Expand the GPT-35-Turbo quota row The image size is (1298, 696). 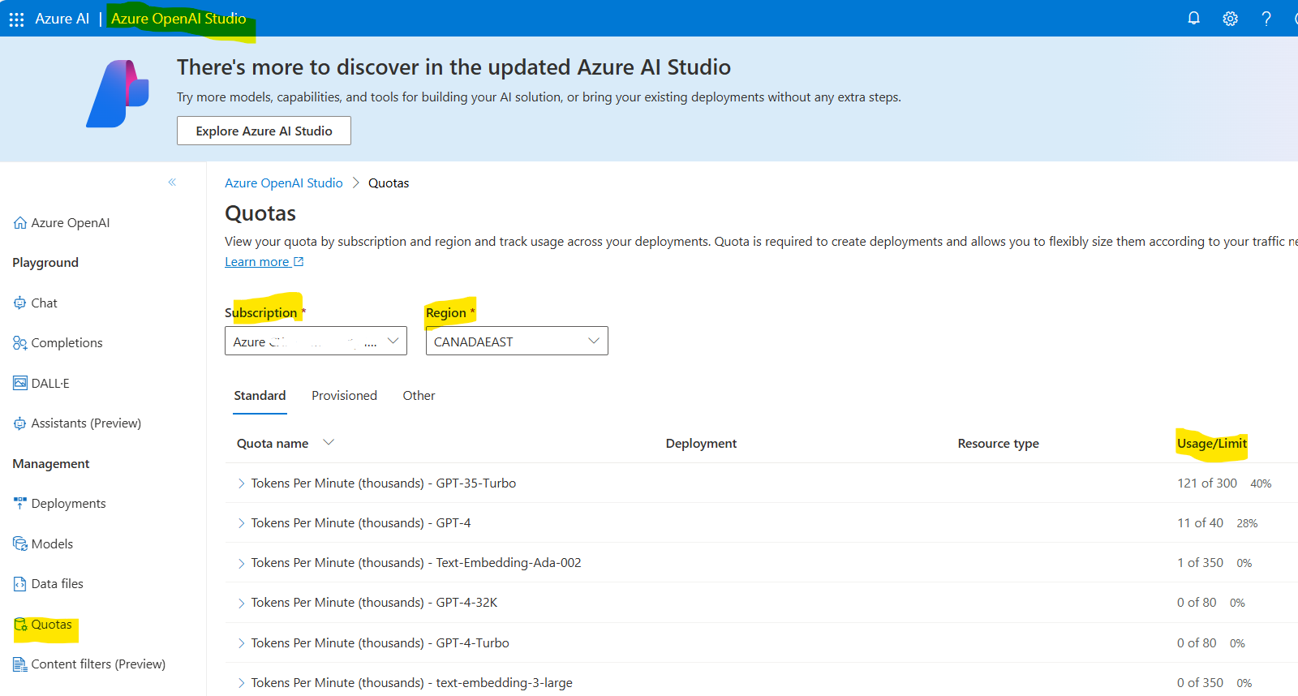coord(241,483)
